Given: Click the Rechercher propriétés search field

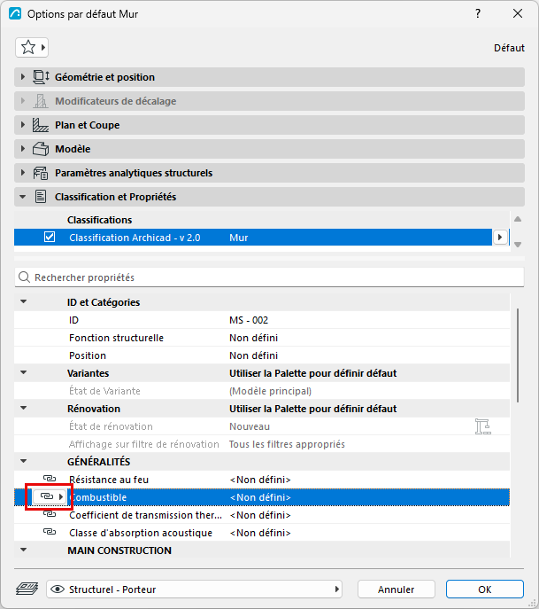Looking at the screenshot, I should tap(269, 277).
